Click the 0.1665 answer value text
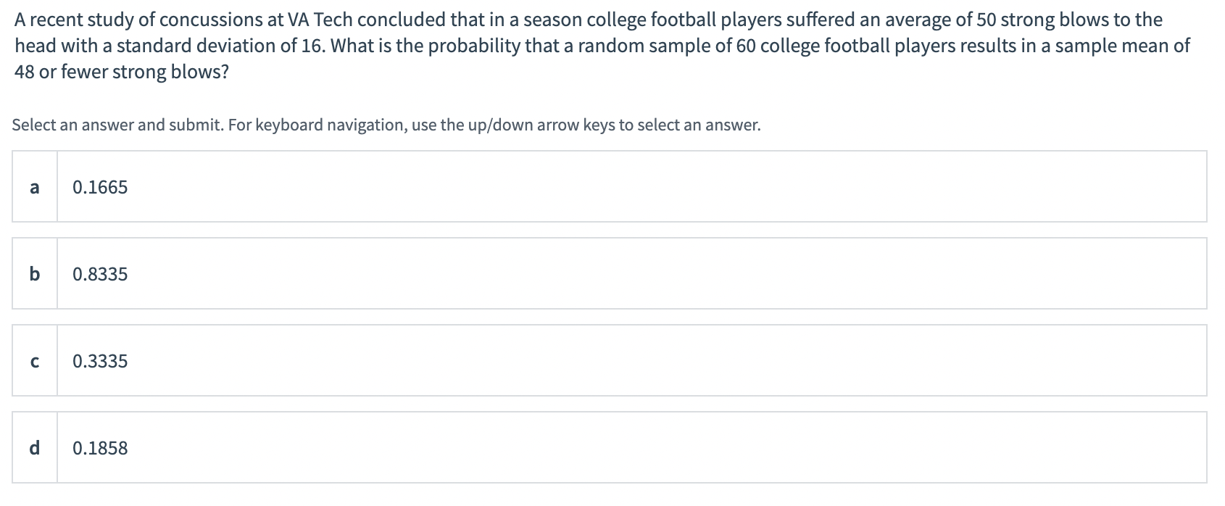 (100, 188)
